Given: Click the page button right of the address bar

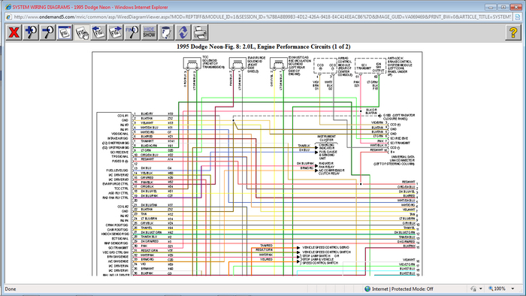Looking at the screenshot, I should [x=518, y=17].
